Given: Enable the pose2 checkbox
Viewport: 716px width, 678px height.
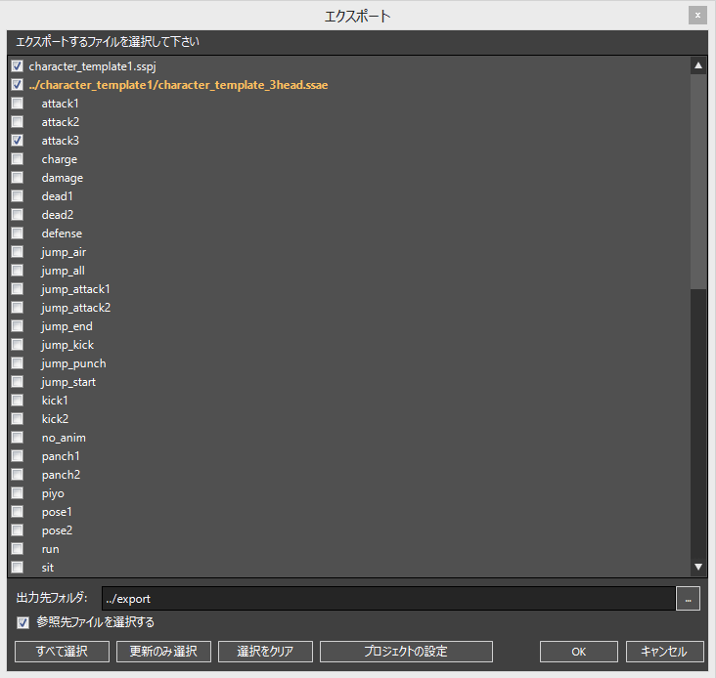Looking at the screenshot, I should (x=18, y=530).
